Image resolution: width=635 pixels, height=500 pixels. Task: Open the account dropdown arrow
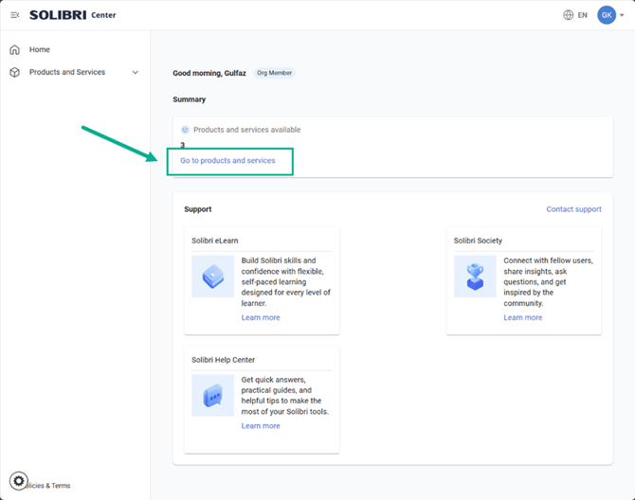pyautogui.click(x=624, y=15)
